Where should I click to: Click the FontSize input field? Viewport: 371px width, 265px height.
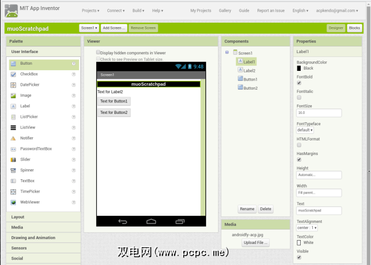(x=319, y=112)
